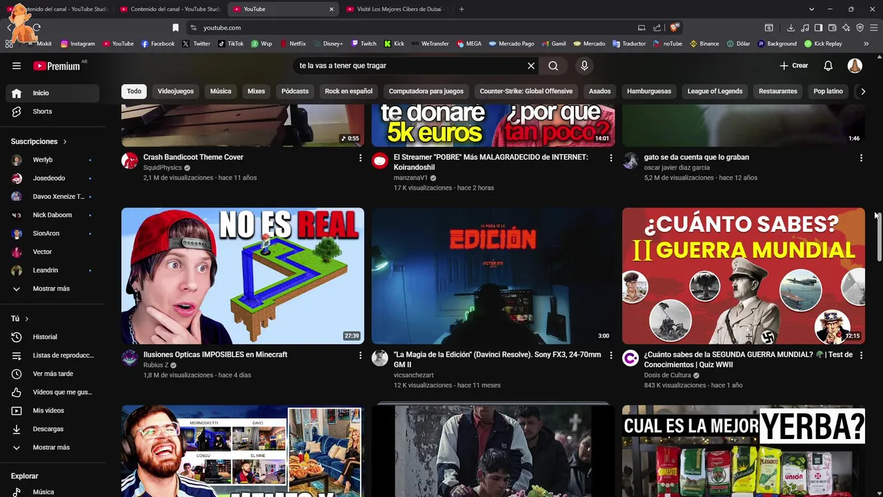This screenshot has height=497, width=883.
Task: Open options for gato se da cuenta video
Action: click(861, 158)
